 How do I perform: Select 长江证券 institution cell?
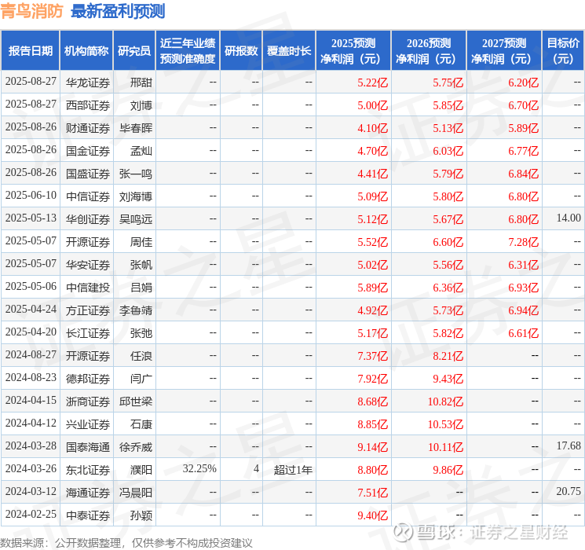coord(88,333)
